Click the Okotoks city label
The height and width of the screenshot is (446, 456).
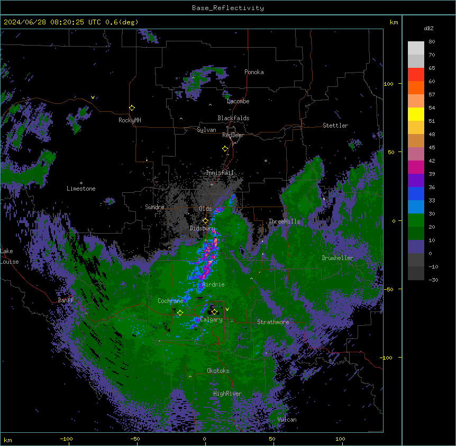pos(218,371)
